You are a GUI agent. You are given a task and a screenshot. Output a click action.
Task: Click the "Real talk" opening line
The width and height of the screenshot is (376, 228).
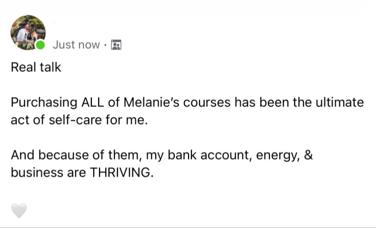coord(36,67)
